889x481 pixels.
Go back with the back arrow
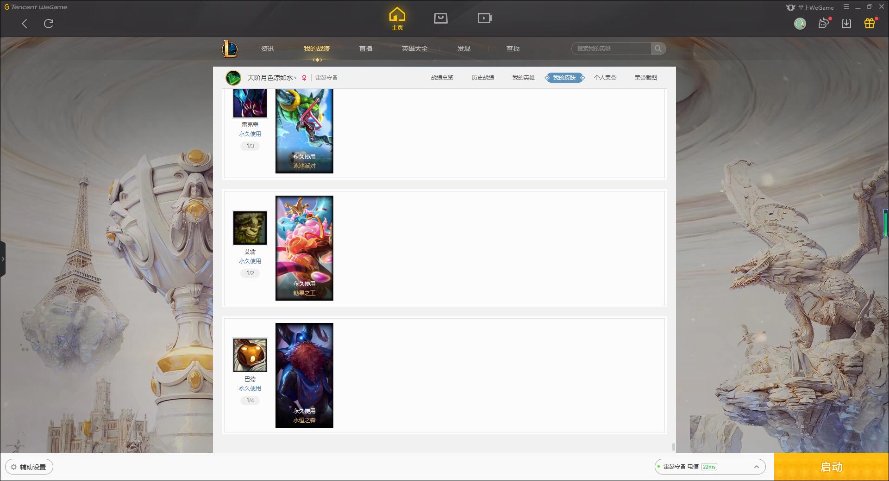(25, 24)
